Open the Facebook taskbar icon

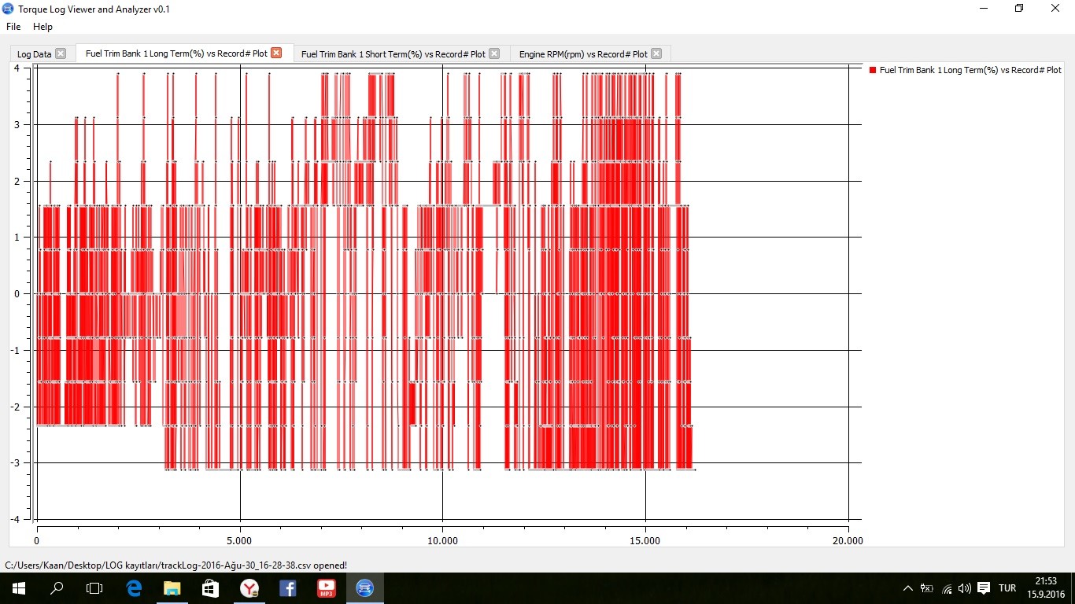click(288, 588)
